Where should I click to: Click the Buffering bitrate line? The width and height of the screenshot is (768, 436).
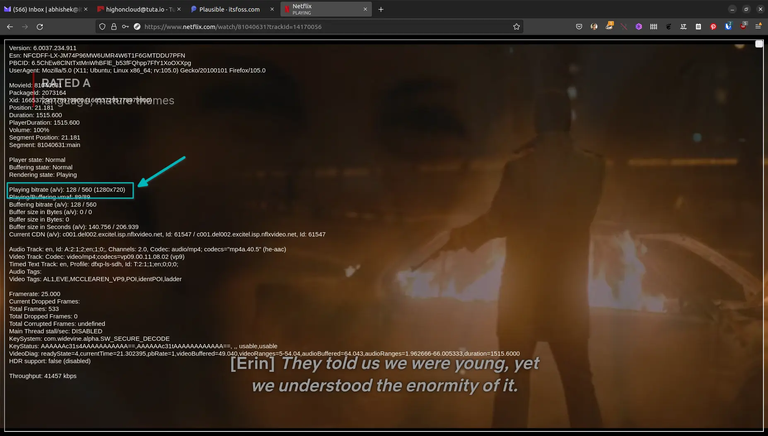click(53, 205)
